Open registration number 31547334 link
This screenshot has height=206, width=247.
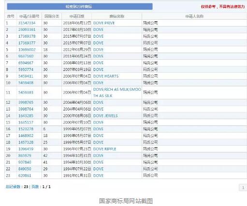point(27,23)
